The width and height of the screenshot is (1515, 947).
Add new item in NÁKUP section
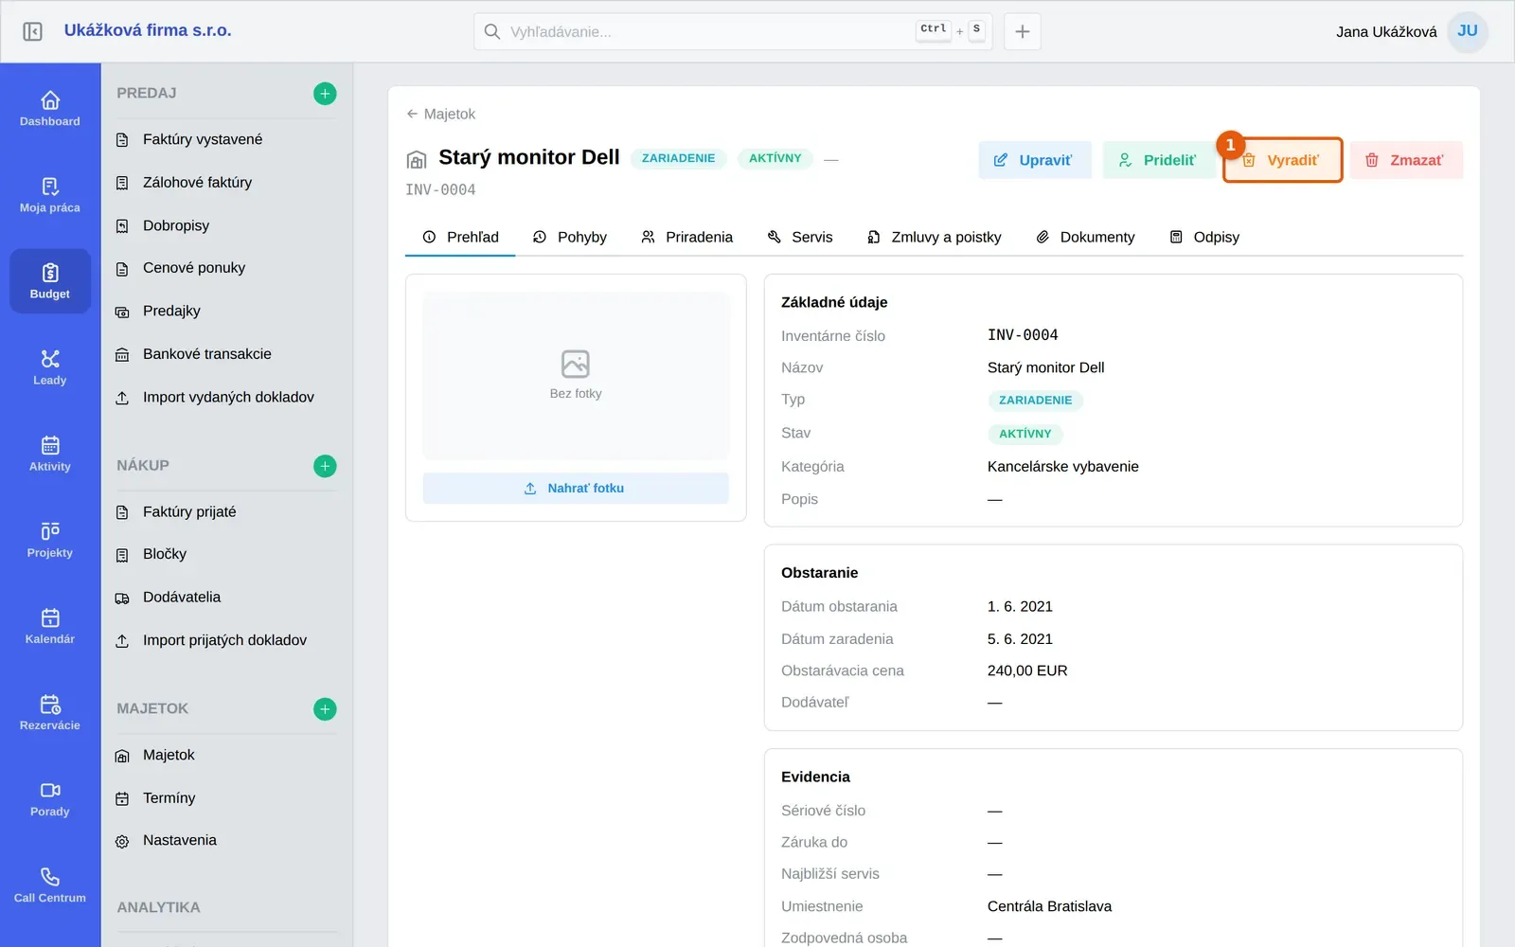[x=325, y=466]
